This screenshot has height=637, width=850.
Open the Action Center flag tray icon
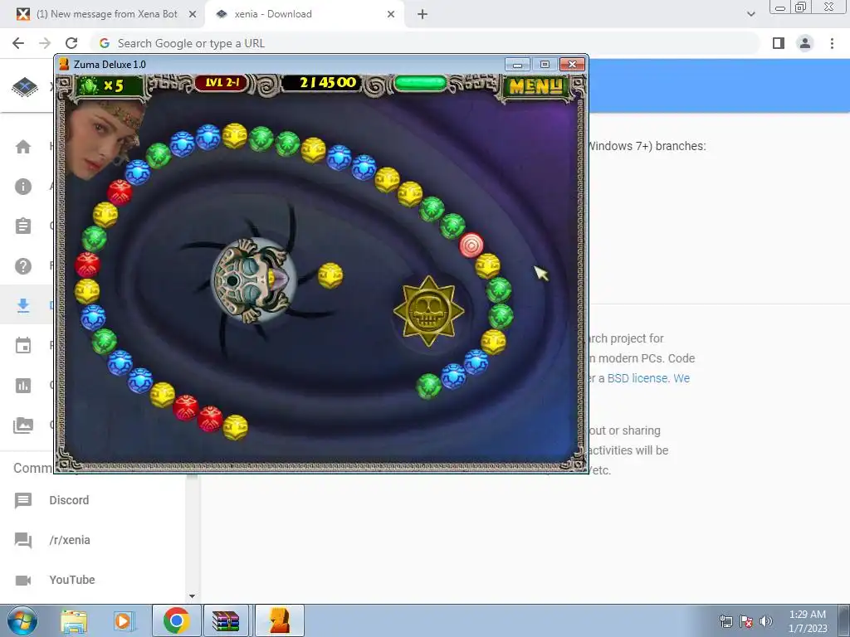point(746,621)
